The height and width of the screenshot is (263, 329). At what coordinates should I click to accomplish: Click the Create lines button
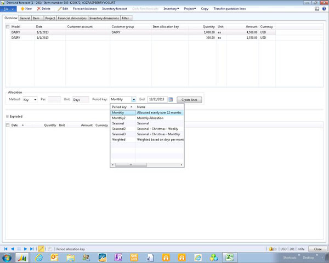tap(189, 100)
